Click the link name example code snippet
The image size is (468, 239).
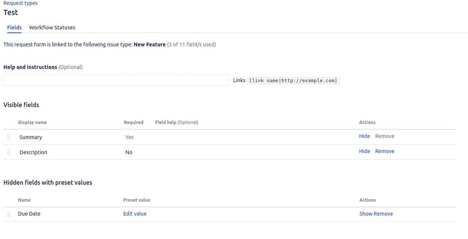click(293, 80)
